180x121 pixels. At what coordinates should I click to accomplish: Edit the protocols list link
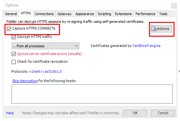[45, 71]
